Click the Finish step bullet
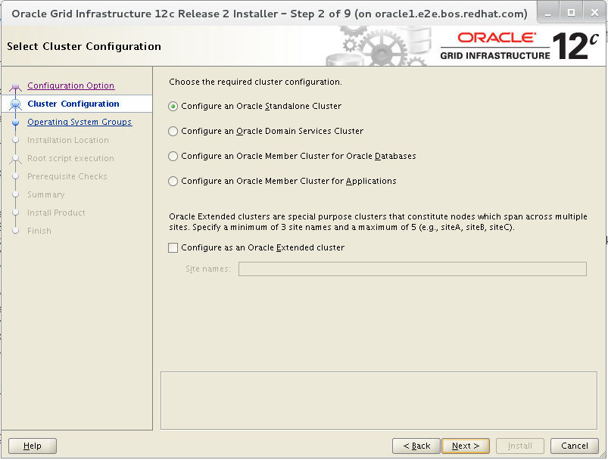The image size is (608, 460). [x=15, y=231]
